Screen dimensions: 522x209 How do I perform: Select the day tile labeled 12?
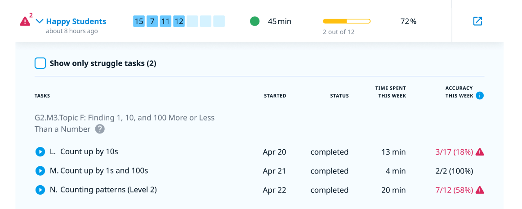coord(179,21)
